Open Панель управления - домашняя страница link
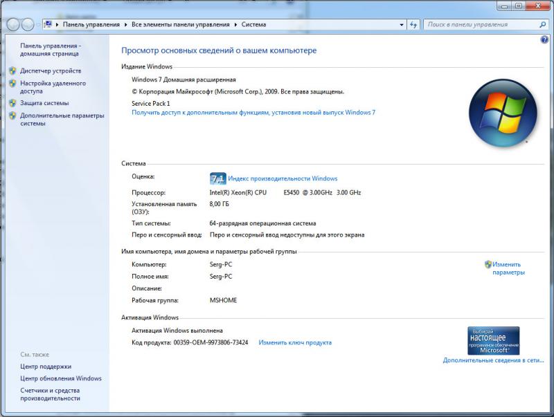The width and height of the screenshot is (554, 417). coord(50,50)
